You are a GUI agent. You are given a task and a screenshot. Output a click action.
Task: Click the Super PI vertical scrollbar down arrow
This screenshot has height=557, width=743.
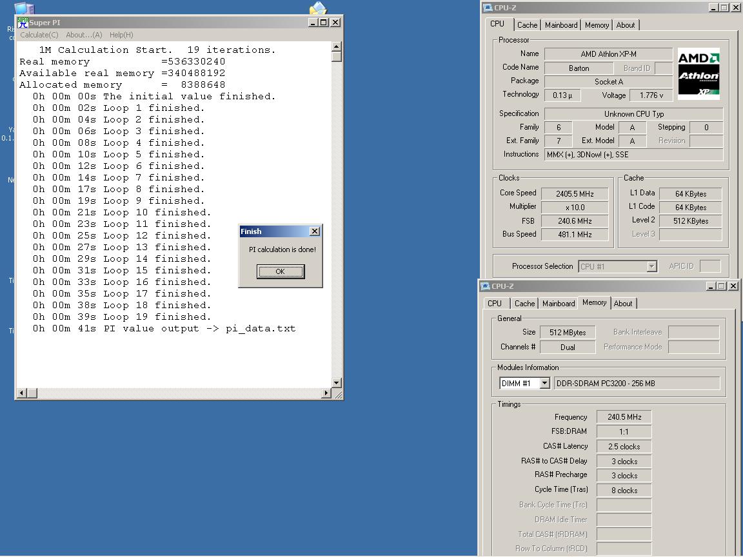tap(337, 383)
